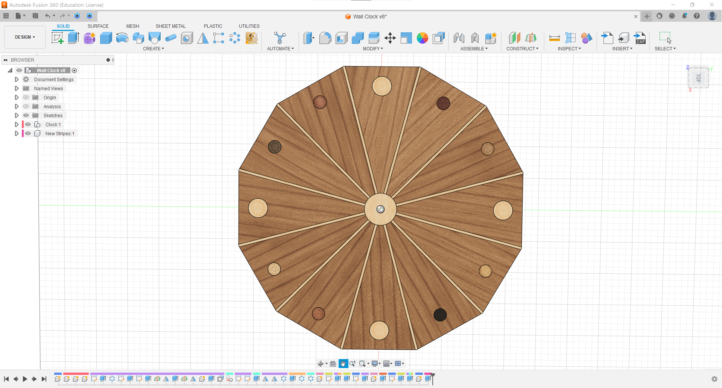Open the Create Sketch tool
This screenshot has width=722, height=388.
57,38
